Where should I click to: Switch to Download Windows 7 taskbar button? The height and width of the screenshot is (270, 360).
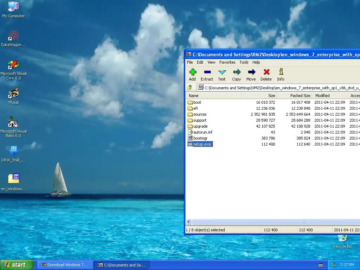click(65, 265)
